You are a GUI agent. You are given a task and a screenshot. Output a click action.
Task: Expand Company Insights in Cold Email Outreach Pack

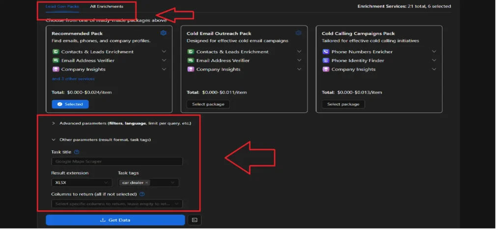coord(299,69)
